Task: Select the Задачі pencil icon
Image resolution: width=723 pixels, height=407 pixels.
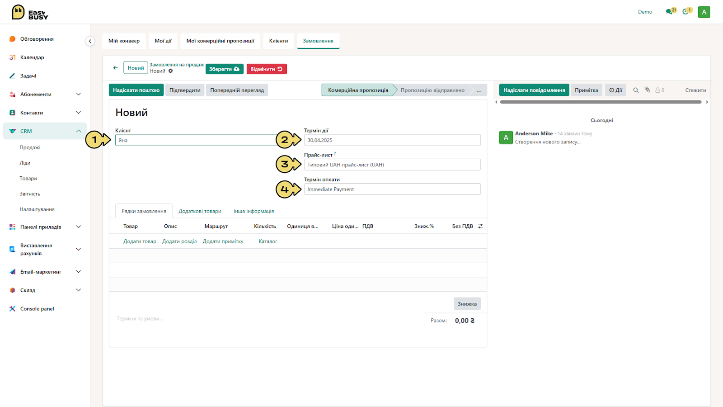Action: pyautogui.click(x=12, y=76)
